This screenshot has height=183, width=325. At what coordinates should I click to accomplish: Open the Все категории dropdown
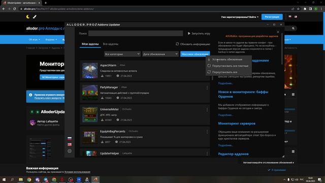click(x=122, y=54)
